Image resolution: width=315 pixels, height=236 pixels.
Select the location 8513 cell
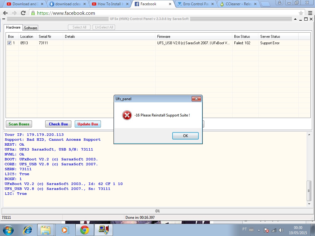[x=27, y=43]
